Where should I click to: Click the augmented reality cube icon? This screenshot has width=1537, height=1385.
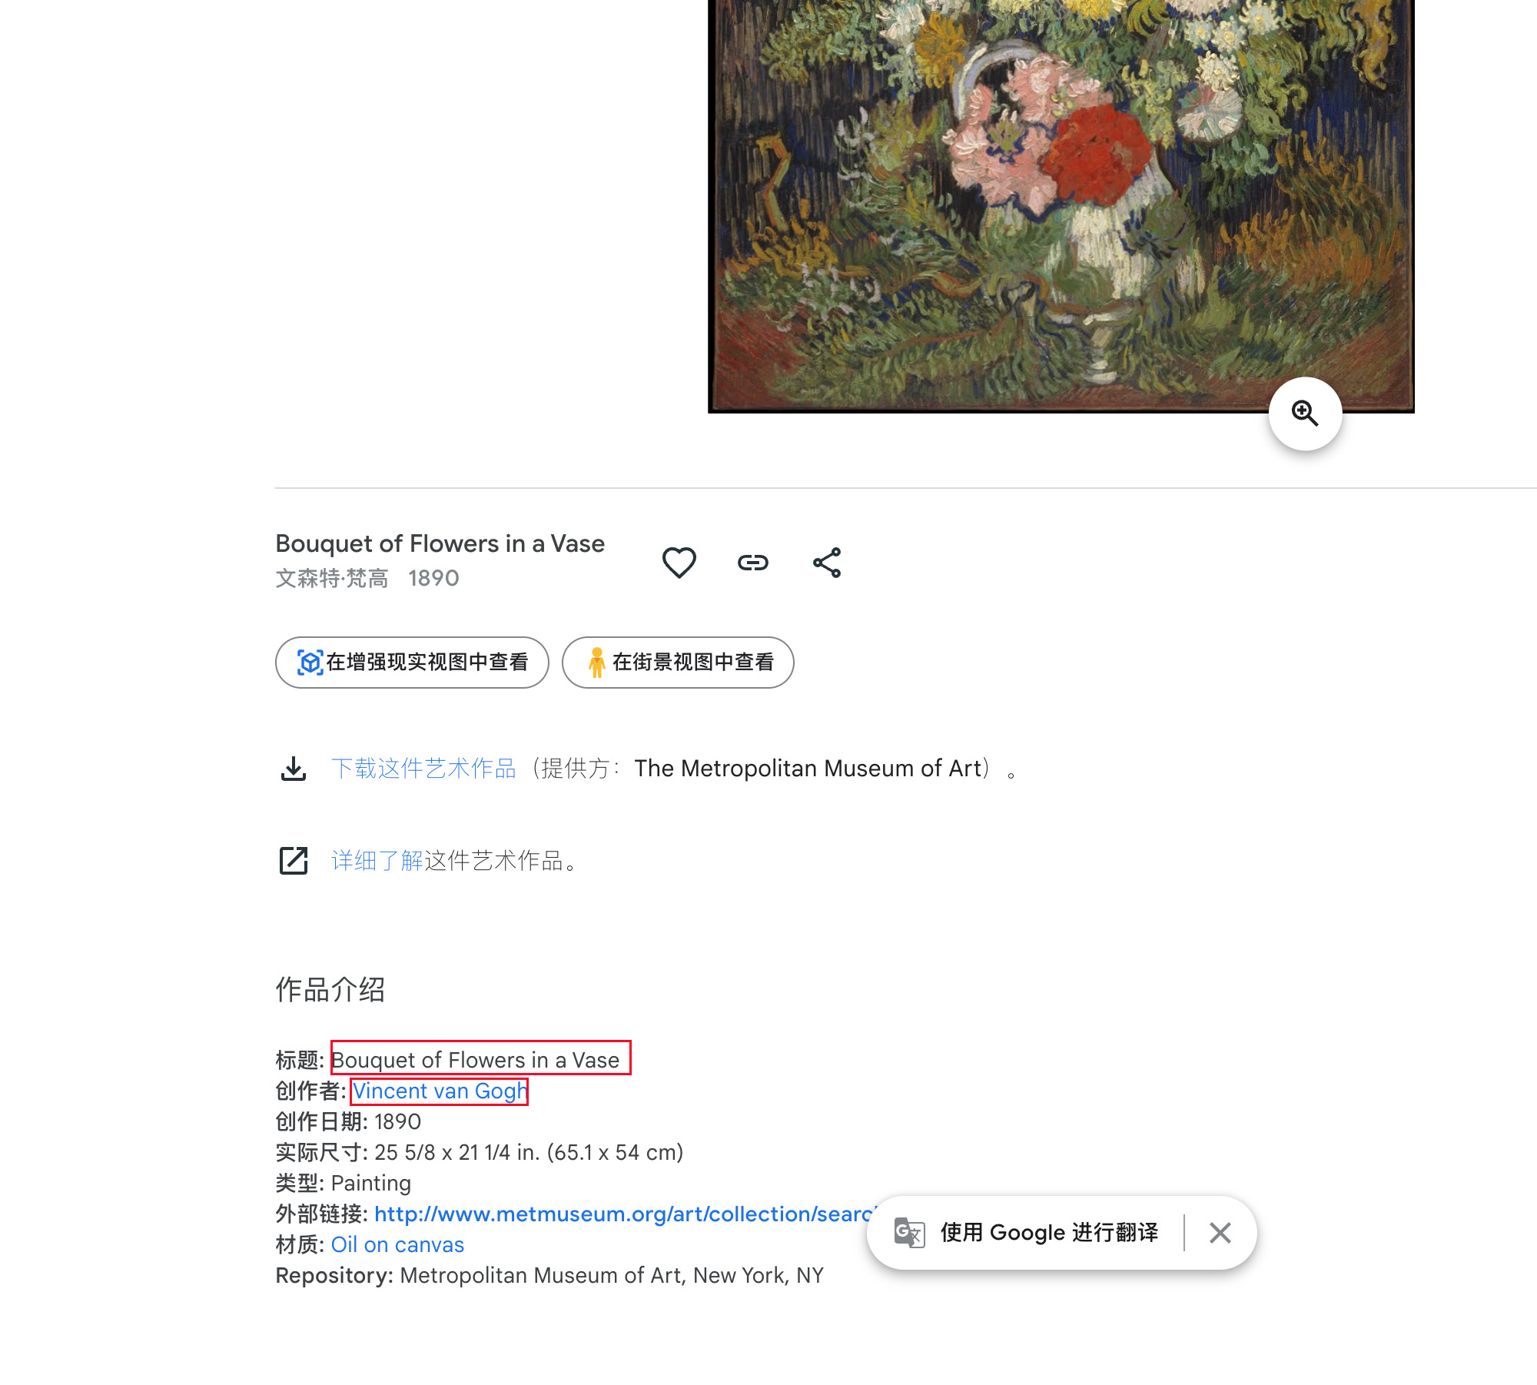point(310,663)
